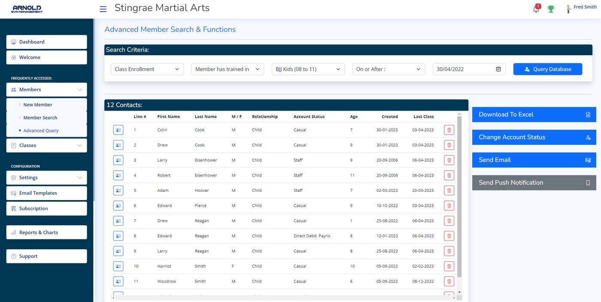Open the BJJ Kids (08 to 11) dropdown
The width and height of the screenshot is (601, 302).
click(308, 69)
